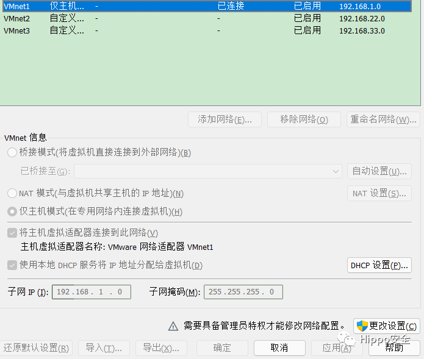424x359 pixels.
Task: Click 自动设置(U)... button
Action: click(x=379, y=171)
